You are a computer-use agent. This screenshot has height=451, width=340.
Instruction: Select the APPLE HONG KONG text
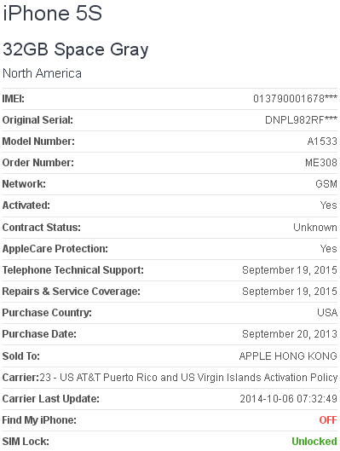coord(288,356)
